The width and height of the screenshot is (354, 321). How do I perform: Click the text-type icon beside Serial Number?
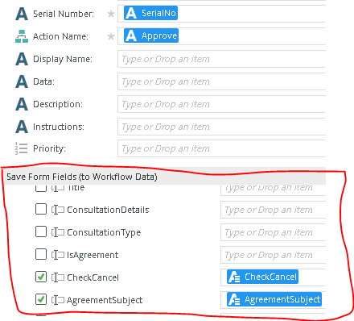[22, 14]
